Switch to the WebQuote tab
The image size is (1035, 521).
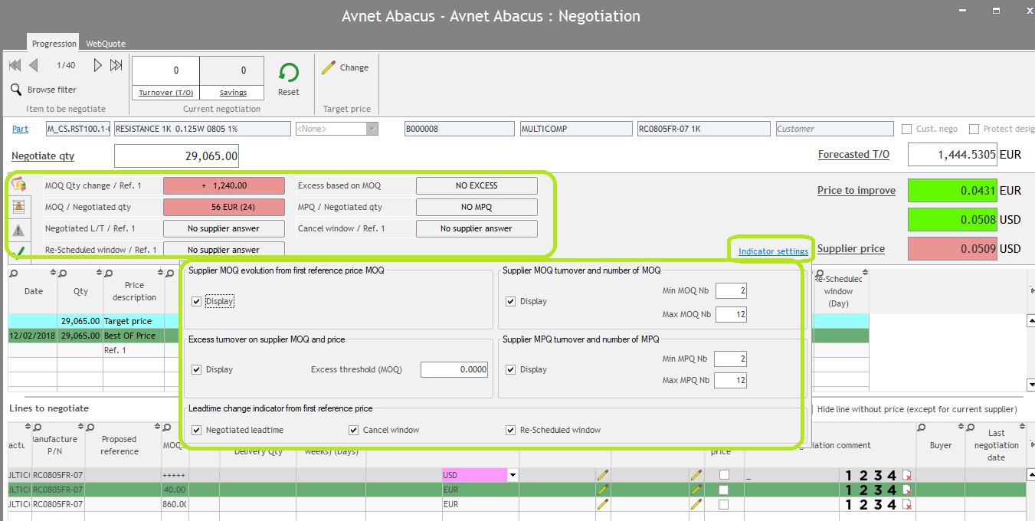(106, 44)
